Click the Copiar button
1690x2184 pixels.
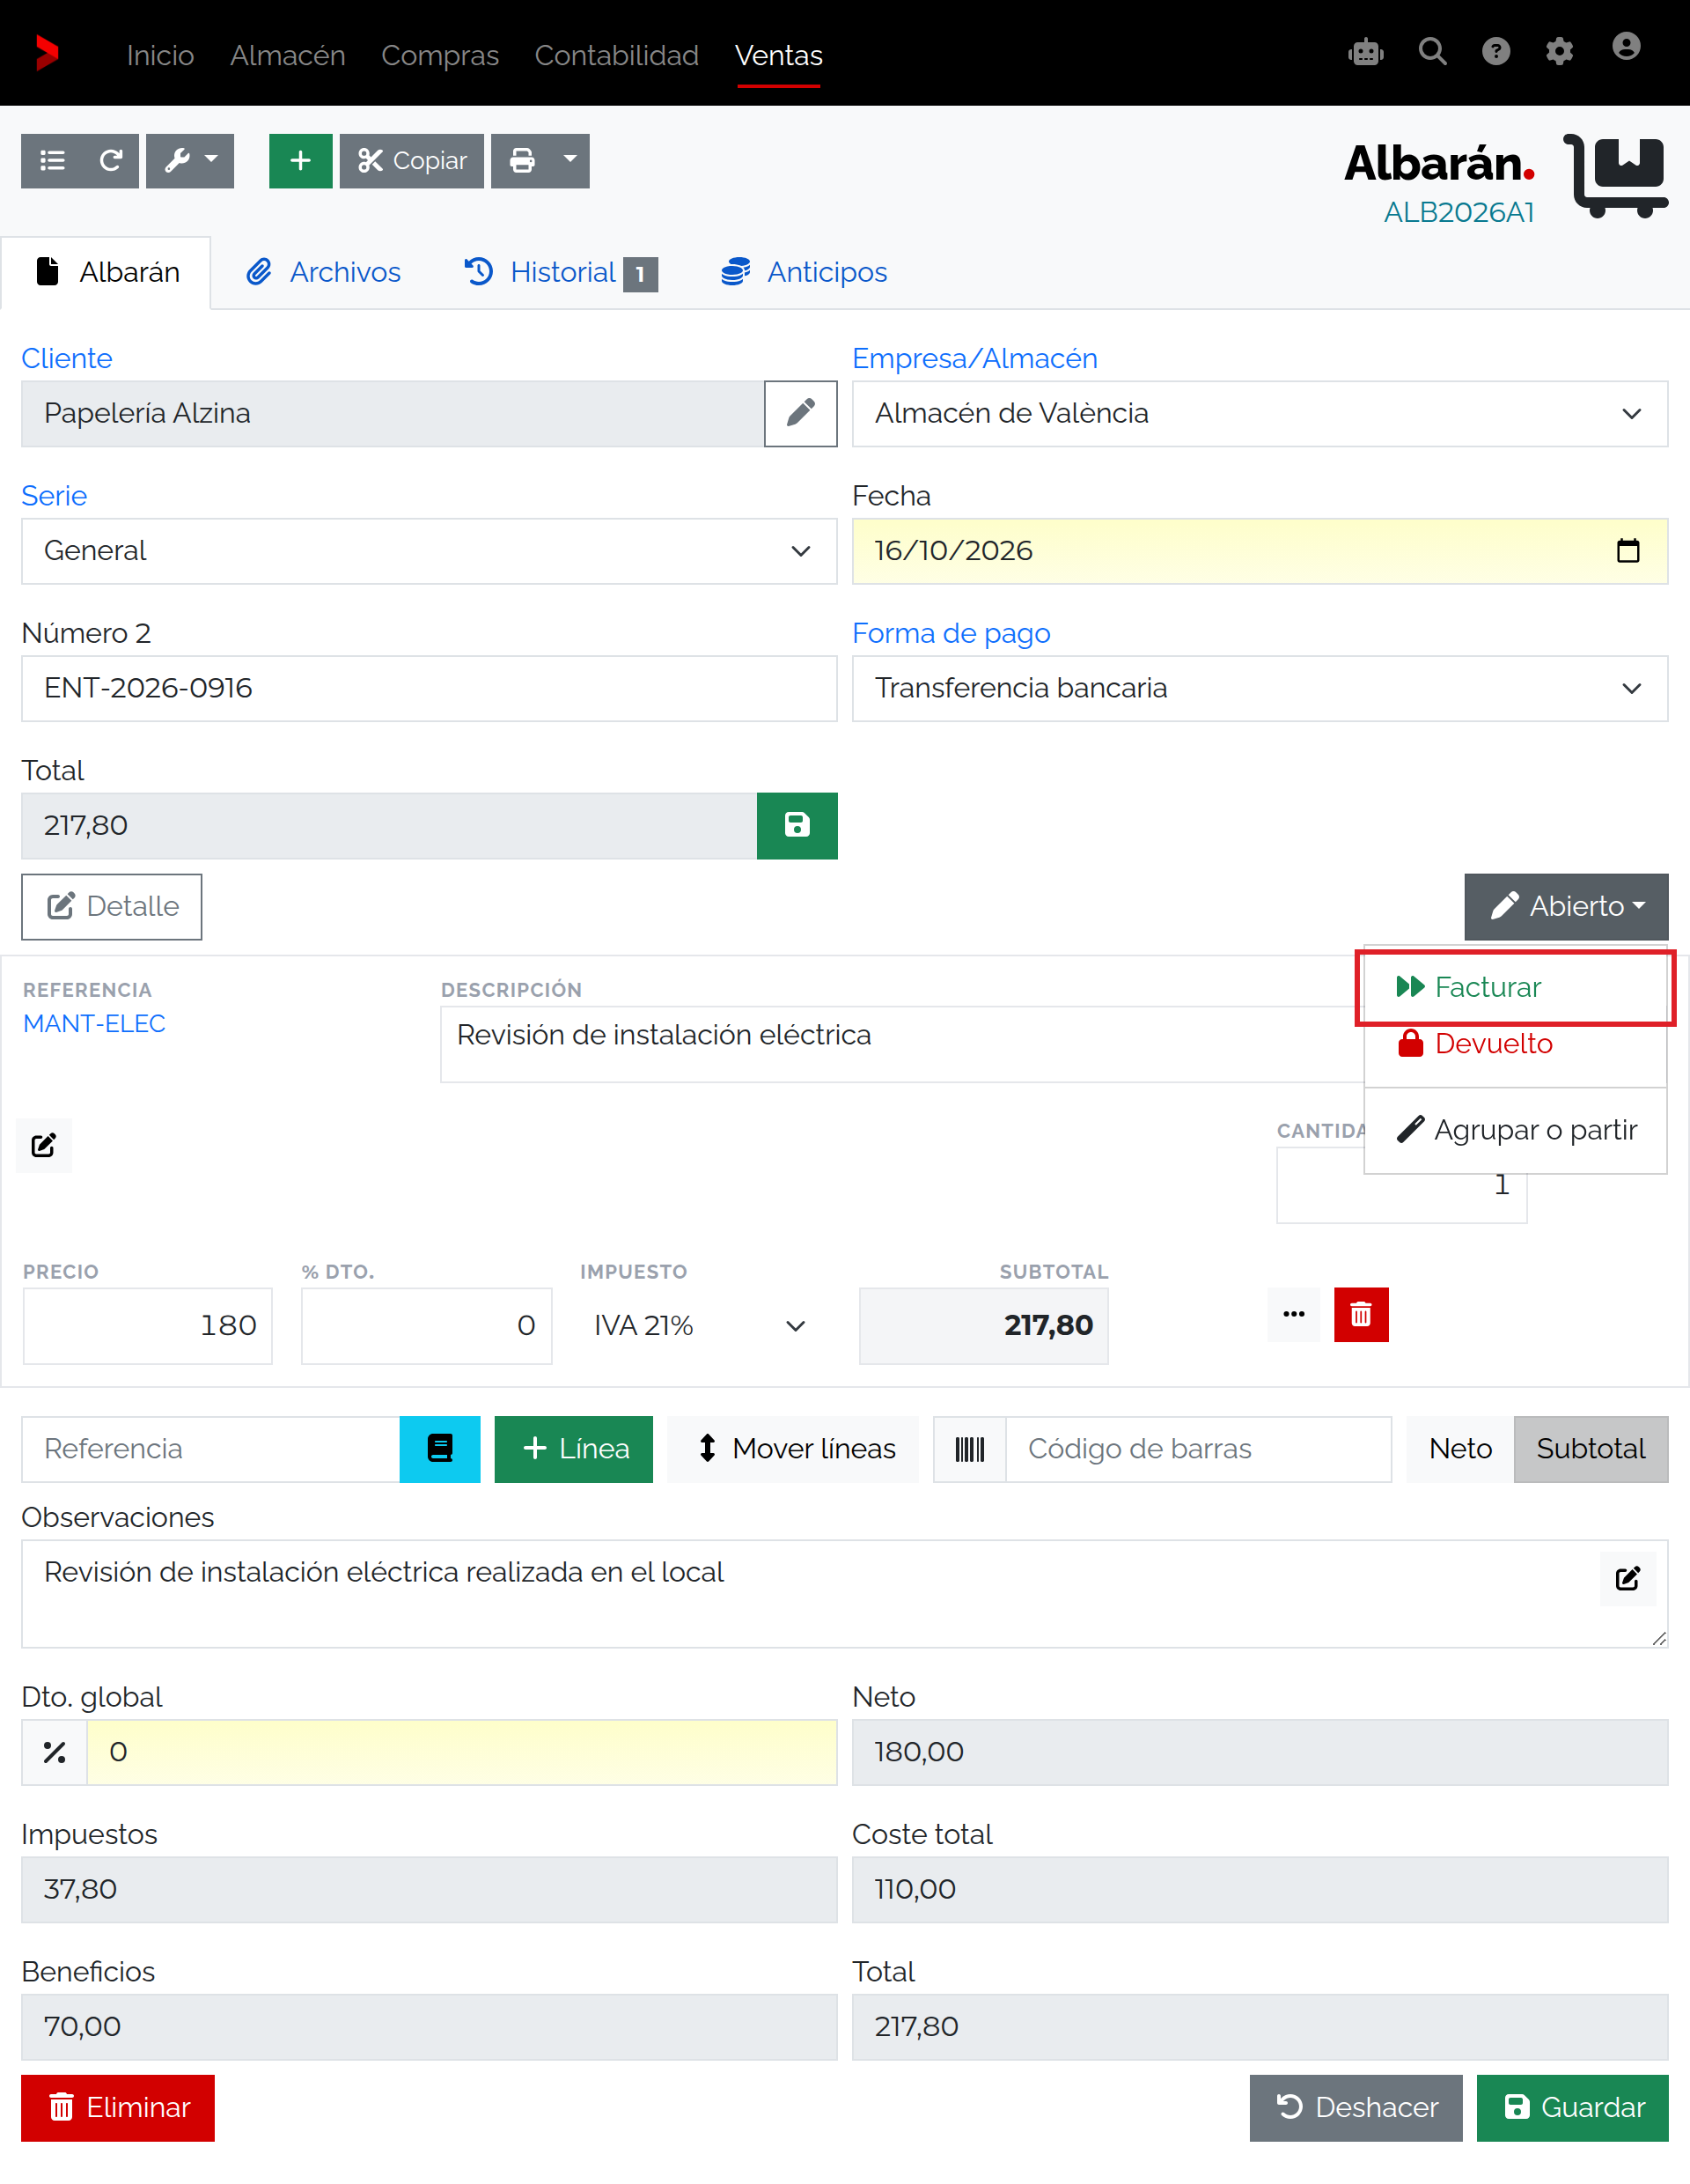point(411,160)
